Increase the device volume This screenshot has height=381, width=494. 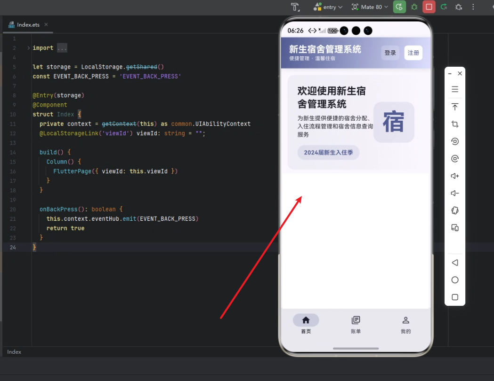coord(454,176)
